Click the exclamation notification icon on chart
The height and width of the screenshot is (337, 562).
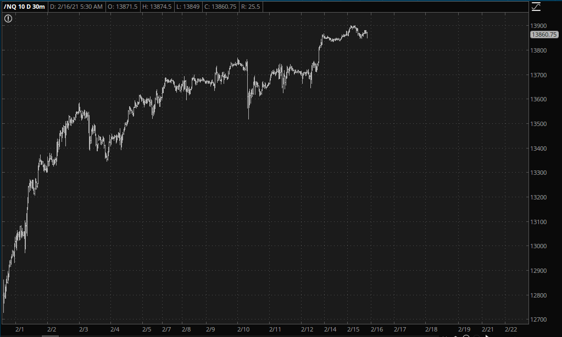pyautogui.click(x=8, y=19)
